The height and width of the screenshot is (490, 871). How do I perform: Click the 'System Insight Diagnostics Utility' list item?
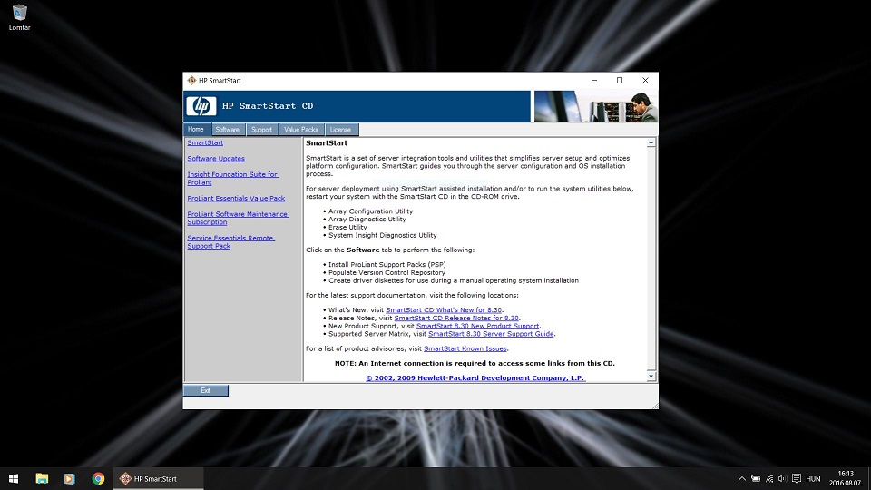tap(382, 235)
